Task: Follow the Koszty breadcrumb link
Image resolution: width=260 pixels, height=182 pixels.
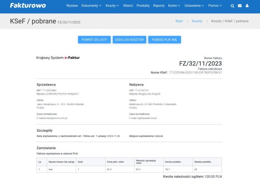Action: [197, 21]
